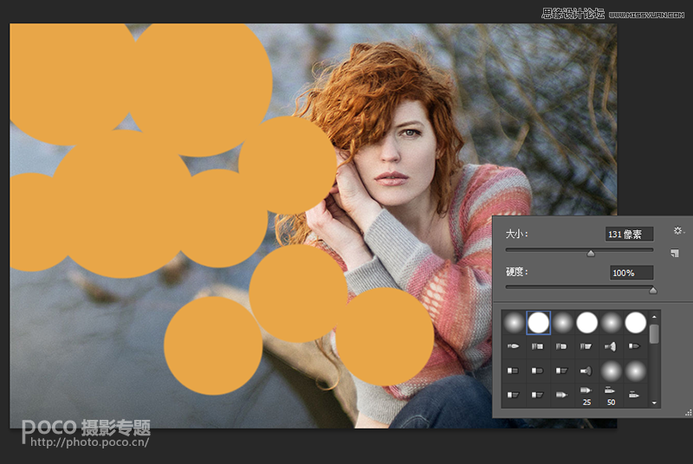The image size is (693, 464).
Task: Click the hardness slider handle at 100%
Action: pyautogui.click(x=653, y=290)
